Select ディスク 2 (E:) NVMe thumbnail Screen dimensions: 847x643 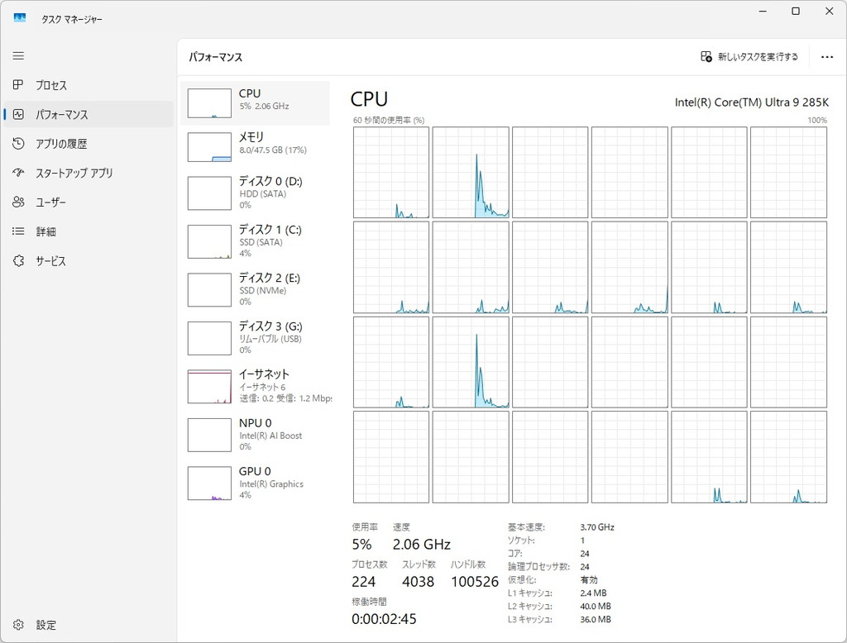(209, 289)
